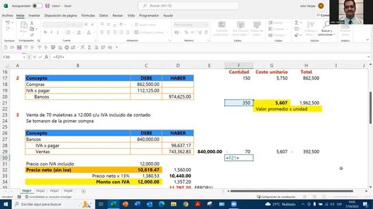This screenshot has height=209, width=373.
Task: Click the Cut scissors icon
Action: (32, 23)
